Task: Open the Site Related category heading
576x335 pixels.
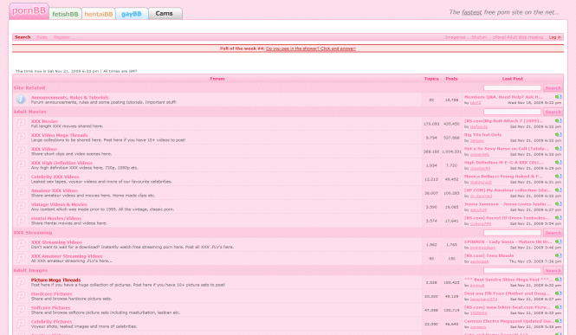Action: [29, 88]
